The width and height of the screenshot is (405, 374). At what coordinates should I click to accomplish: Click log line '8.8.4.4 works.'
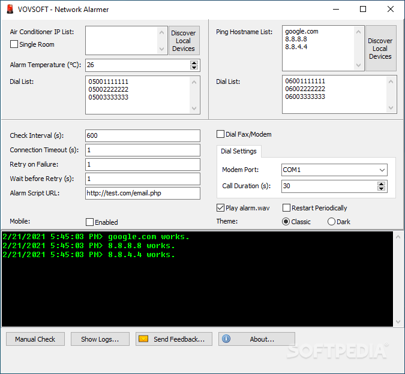tap(89, 255)
